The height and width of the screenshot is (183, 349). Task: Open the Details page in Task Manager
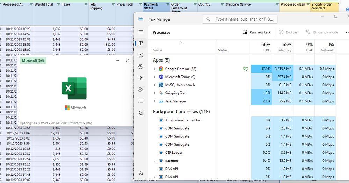(x=141, y=101)
